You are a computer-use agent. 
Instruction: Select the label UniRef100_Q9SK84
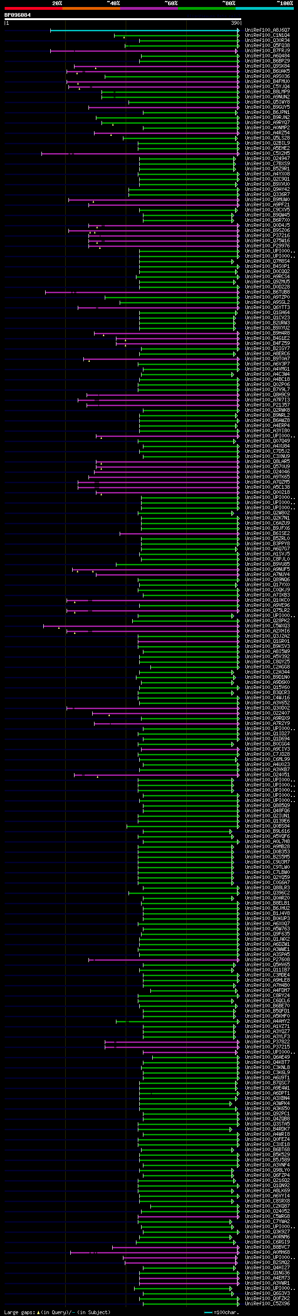tap(267, 66)
